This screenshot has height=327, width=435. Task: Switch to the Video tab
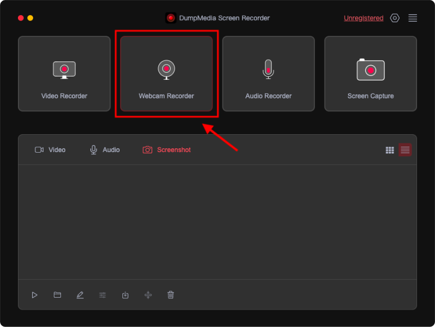click(x=50, y=150)
